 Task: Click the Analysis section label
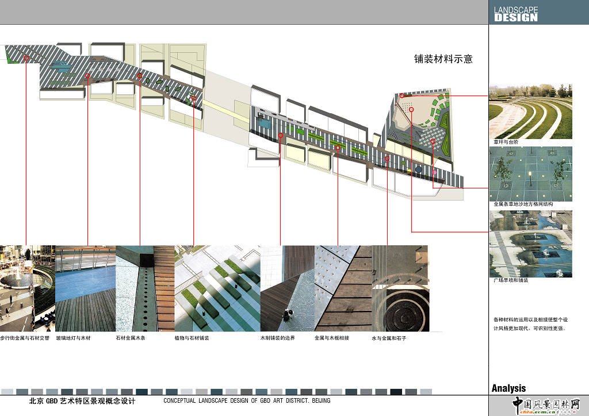[508, 388]
